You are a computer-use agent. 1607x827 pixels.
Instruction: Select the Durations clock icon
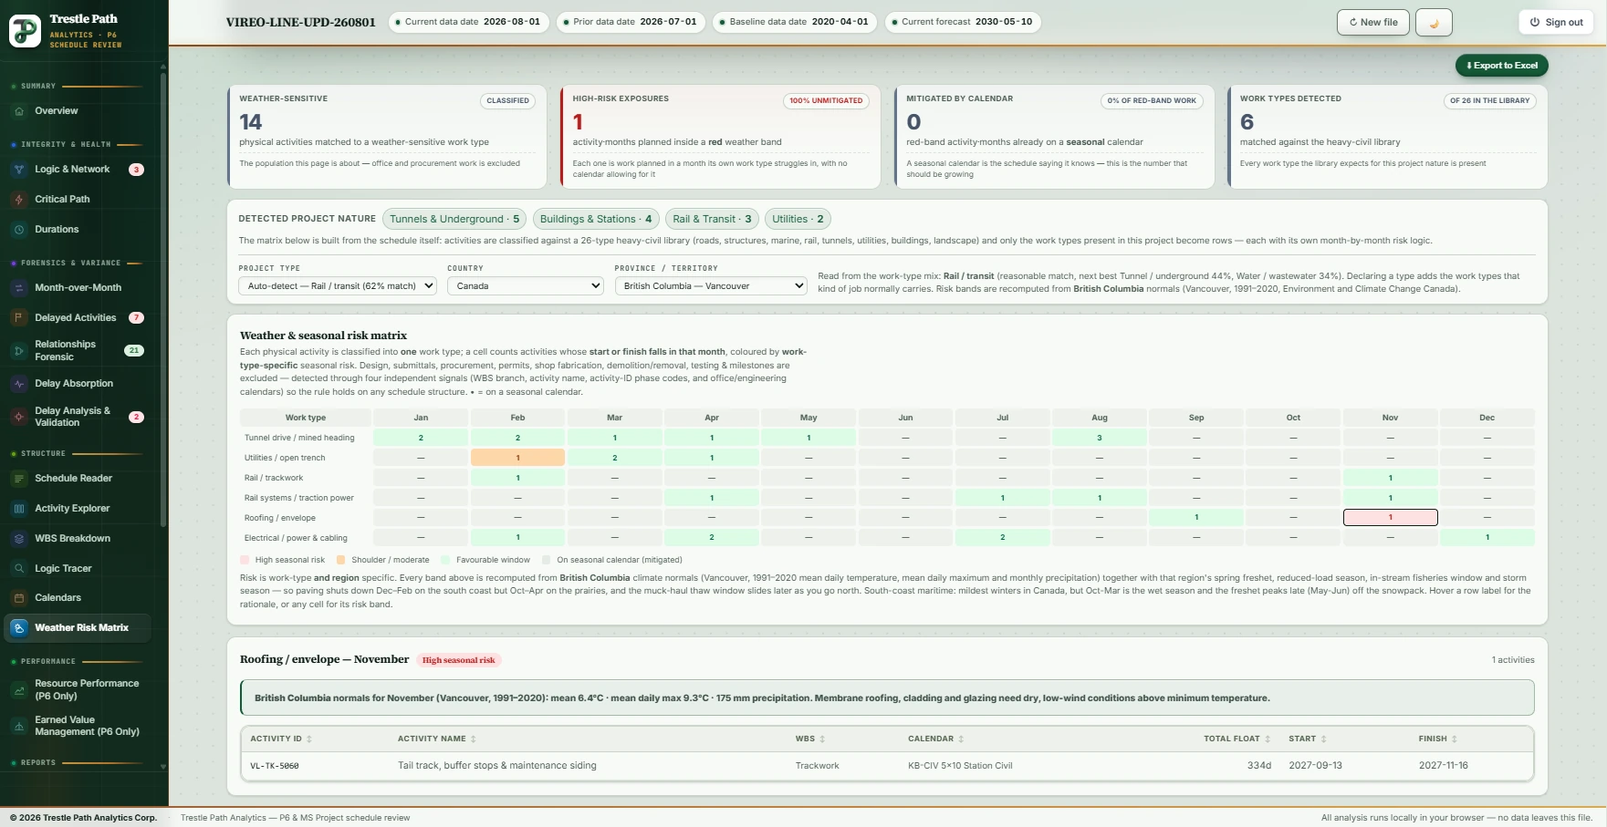[x=19, y=230]
